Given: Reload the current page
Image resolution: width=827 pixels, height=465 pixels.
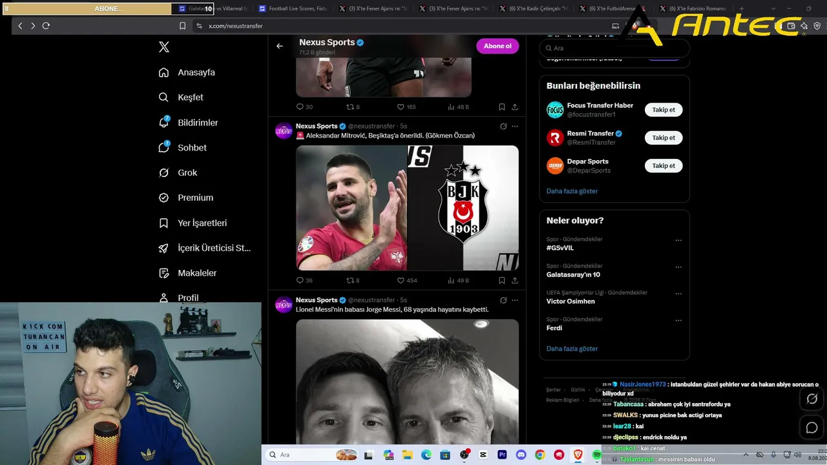Looking at the screenshot, I should click(46, 26).
